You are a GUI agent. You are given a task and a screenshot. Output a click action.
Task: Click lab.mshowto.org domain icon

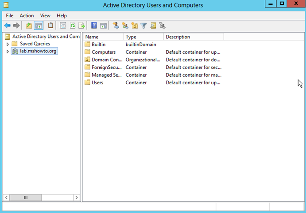(15, 51)
